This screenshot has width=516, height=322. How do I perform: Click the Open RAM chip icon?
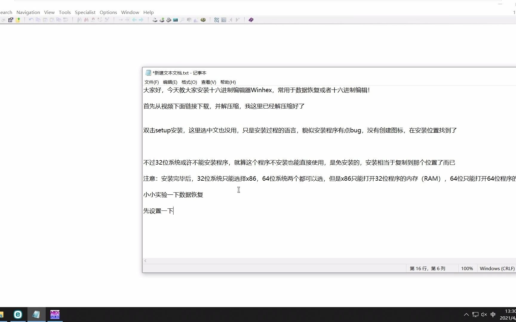tap(169, 20)
